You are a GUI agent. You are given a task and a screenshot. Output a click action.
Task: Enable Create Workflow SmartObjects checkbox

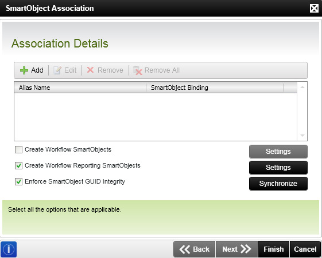[19, 149]
